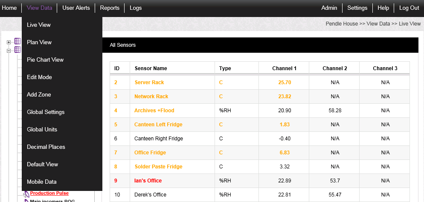Click the Channel 1 column header

point(284,68)
